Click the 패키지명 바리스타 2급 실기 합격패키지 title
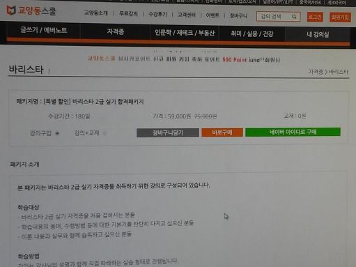The image size is (356, 267). tap(80, 102)
